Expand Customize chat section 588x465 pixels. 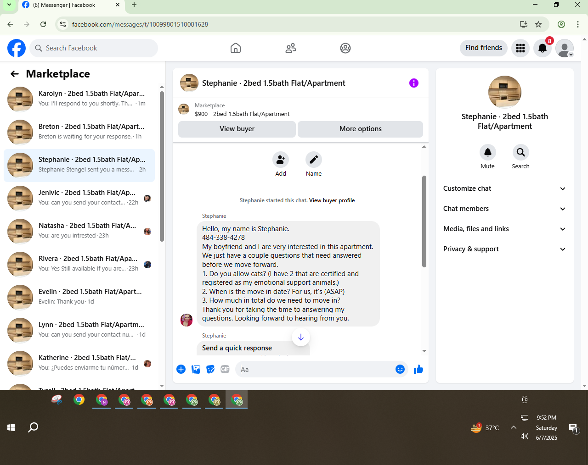tap(505, 188)
